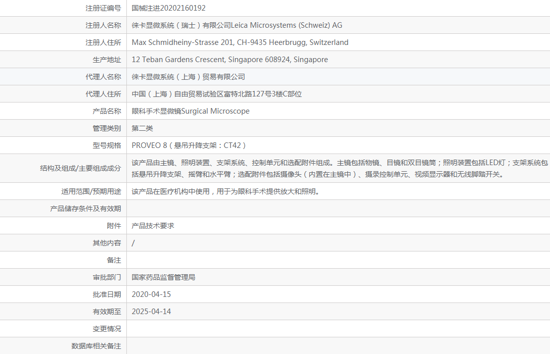
Task: Click the 结构及组成/主要组成成分 row label
Action: pos(80,168)
